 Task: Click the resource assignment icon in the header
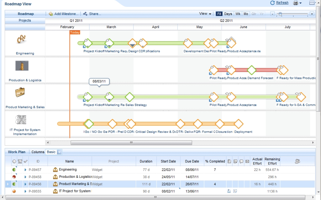pyautogui.click(x=297, y=161)
